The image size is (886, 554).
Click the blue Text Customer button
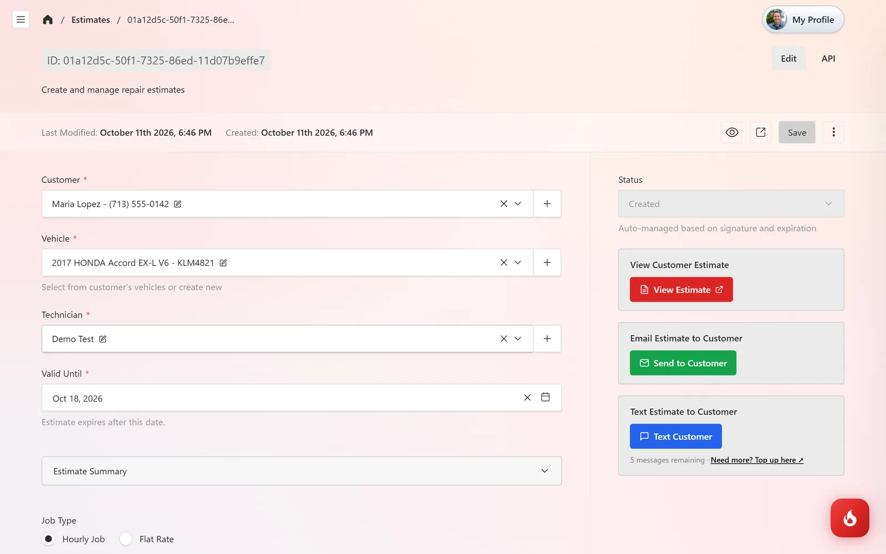click(x=676, y=437)
